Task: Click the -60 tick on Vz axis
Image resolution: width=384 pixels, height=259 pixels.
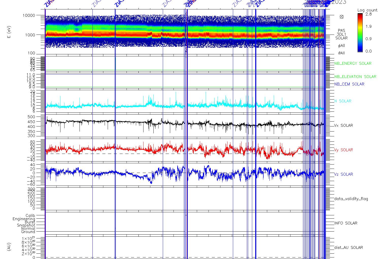Action: tap(30, 185)
